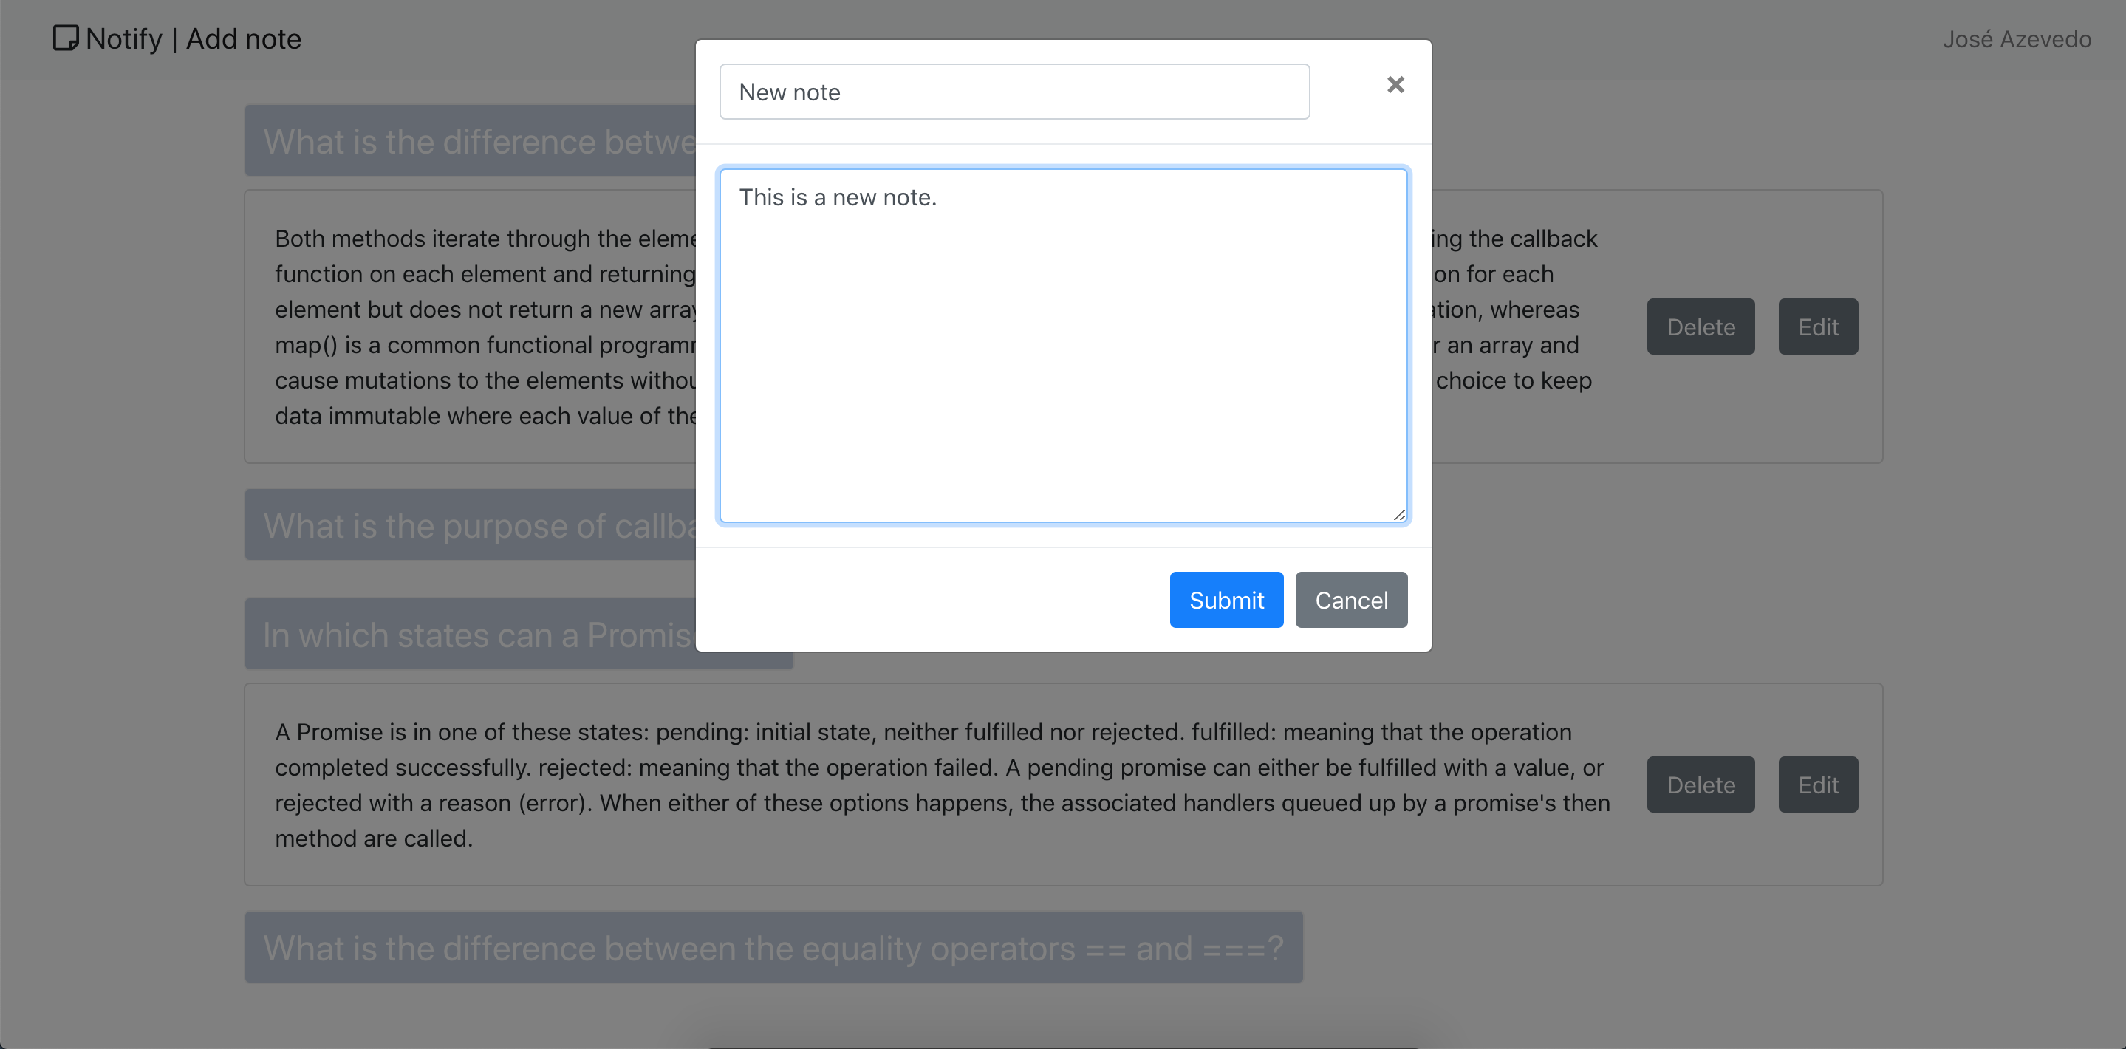
Task: Focus the New note title field
Action: pyautogui.click(x=1014, y=92)
